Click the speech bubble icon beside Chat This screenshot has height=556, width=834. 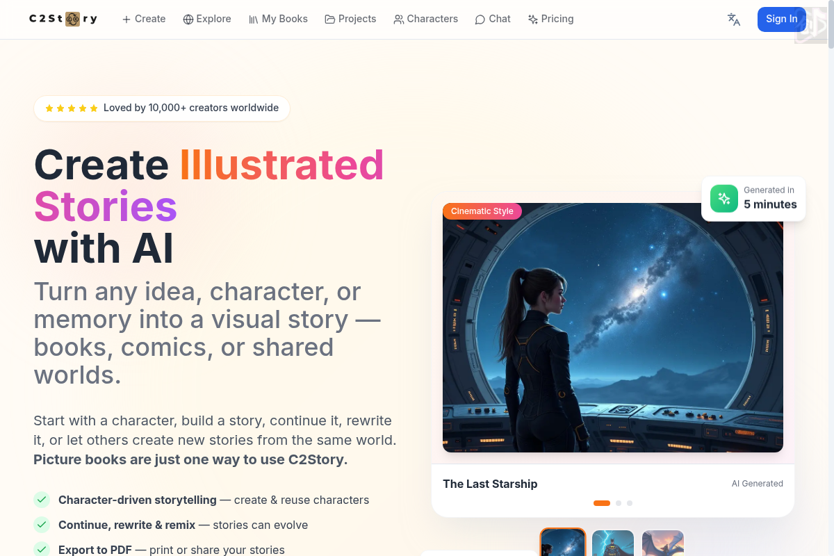pyautogui.click(x=480, y=19)
